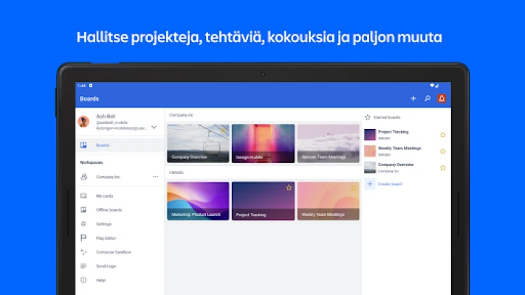Tap the plus icon in the top bar
525x295 pixels.
(x=414, y=98)
